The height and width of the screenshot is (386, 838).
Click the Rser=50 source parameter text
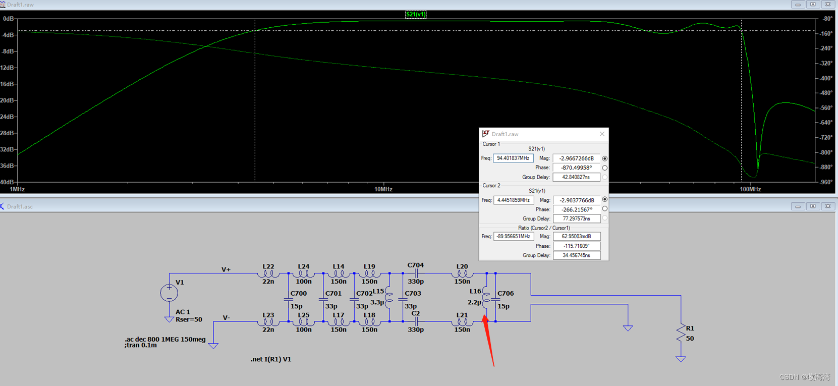189,319
